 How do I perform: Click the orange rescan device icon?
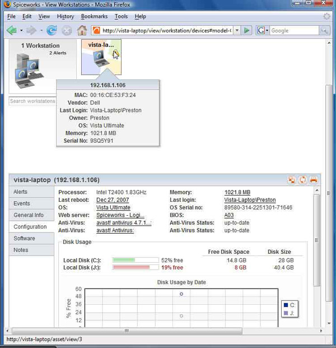click(302, 180)
